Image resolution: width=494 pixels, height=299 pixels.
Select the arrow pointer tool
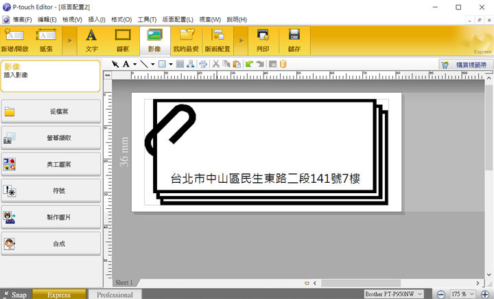115,64
